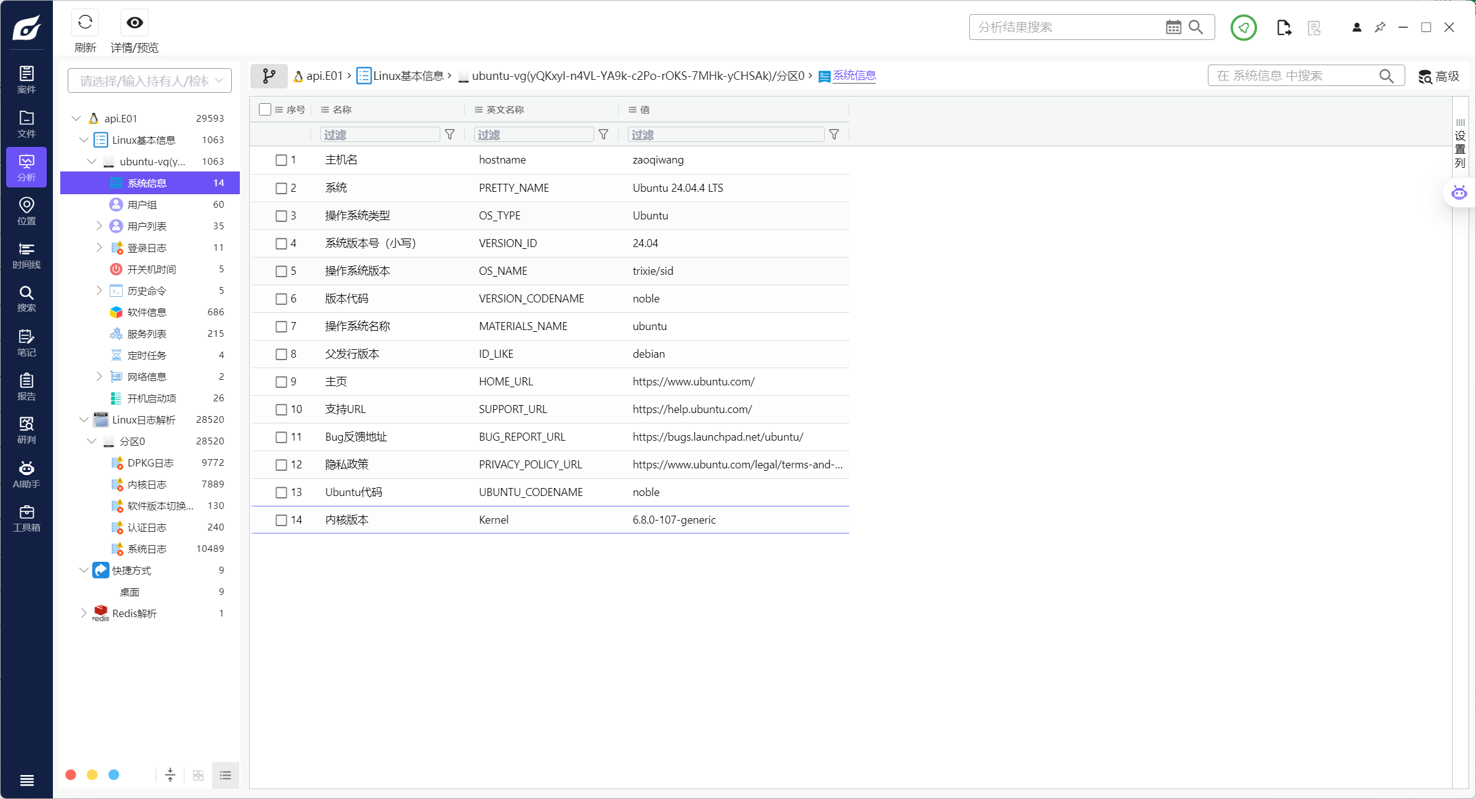Check the checkbox for row 1 主机名
Screen dimensions: 1476x799
[281, 160]
